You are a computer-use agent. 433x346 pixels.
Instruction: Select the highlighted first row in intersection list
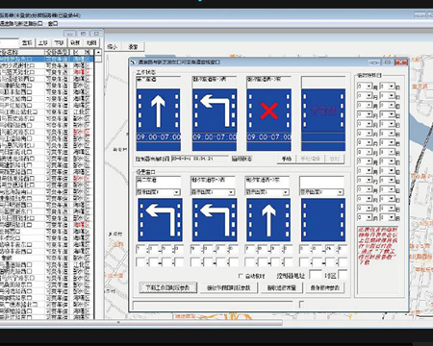[x=46, y=59]
